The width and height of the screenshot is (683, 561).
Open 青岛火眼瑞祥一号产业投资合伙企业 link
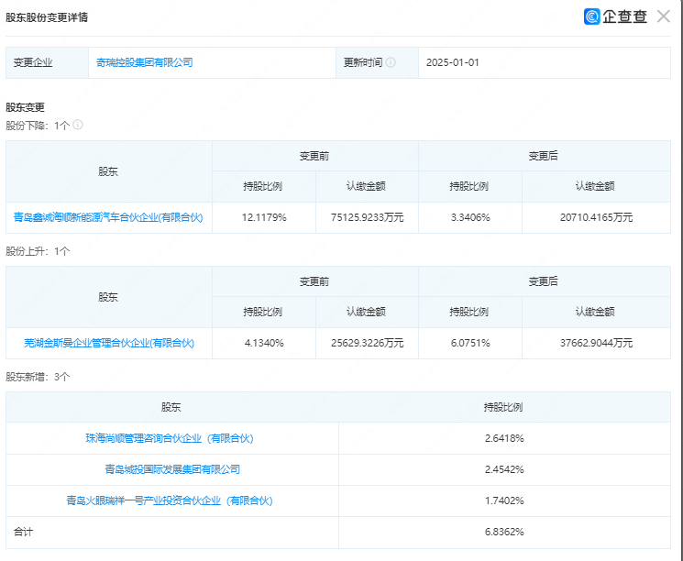[170, 500]
